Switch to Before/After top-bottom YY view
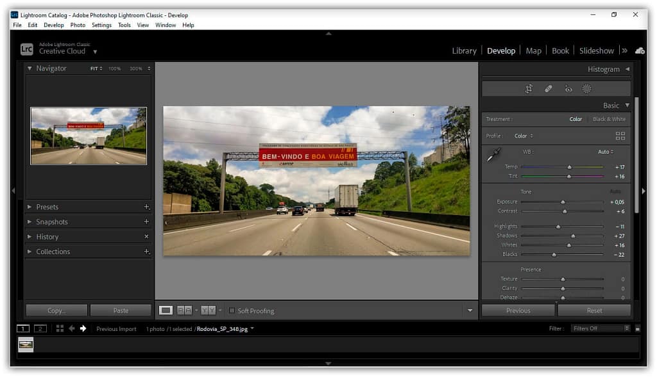 [209, 310]
